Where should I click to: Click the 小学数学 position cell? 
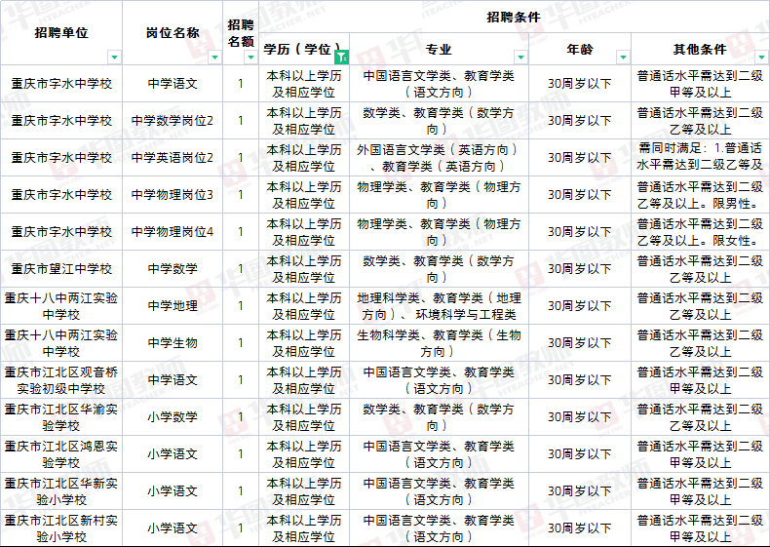pyautogui.click(x=173, y=417)
